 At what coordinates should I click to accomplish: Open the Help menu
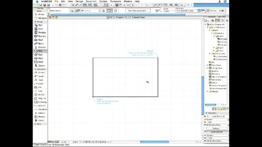click(x=137, y=1)
